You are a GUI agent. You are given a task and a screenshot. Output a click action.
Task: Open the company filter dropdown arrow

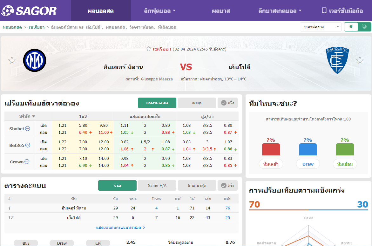tap(34, 116)
